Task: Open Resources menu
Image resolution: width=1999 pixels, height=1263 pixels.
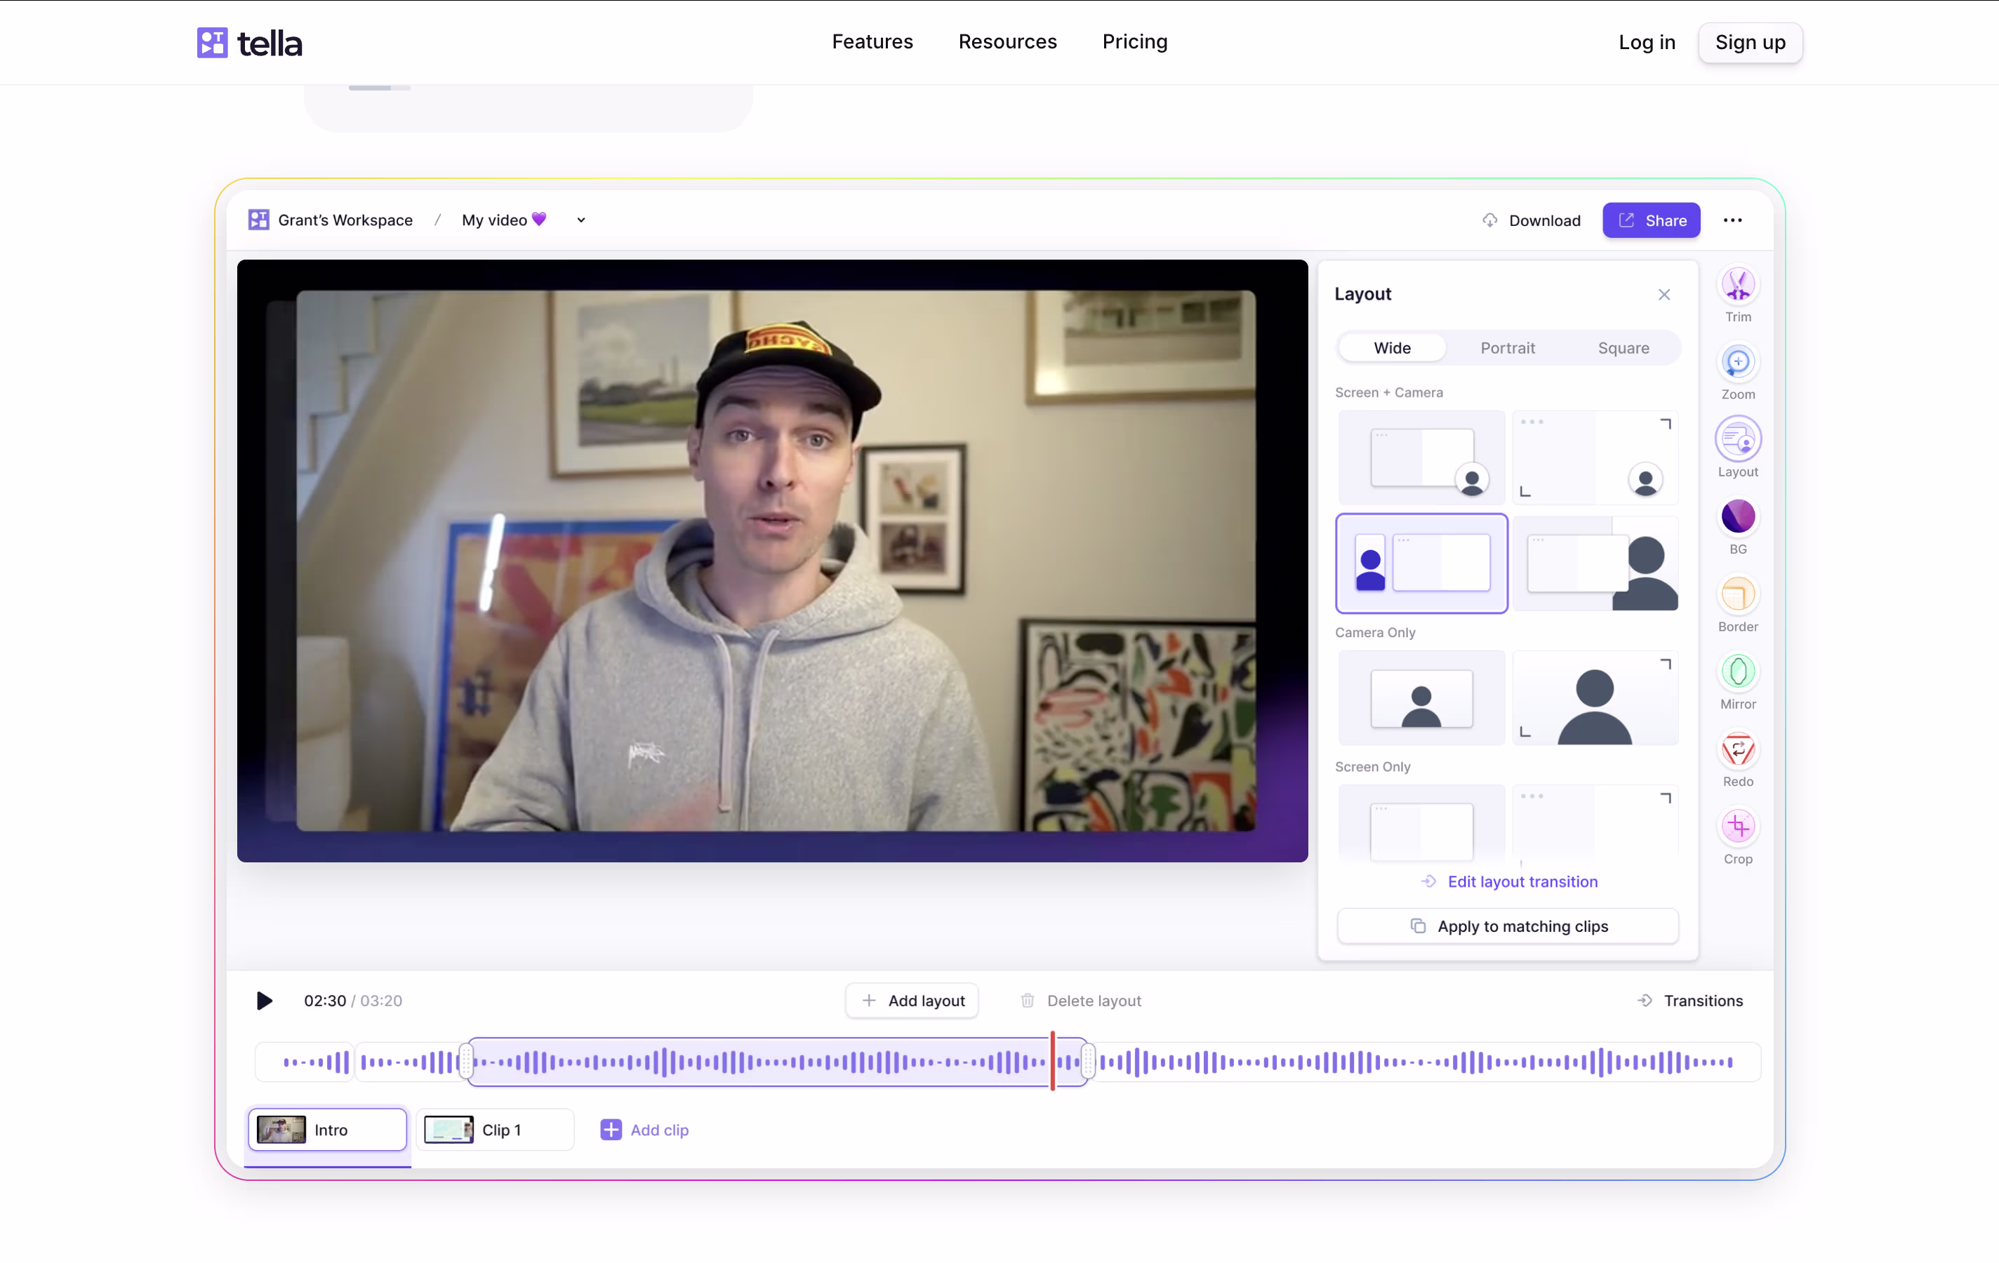Action: coord(1007,41)
